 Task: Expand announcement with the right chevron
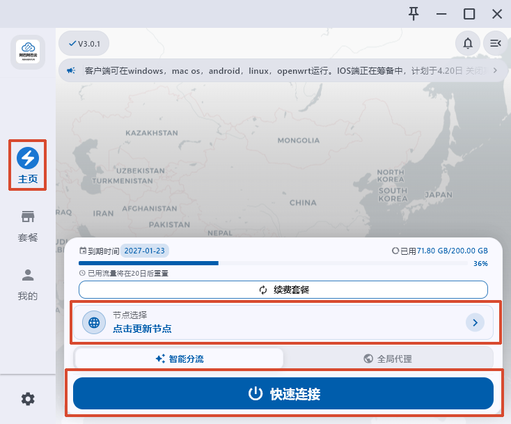[495, 70]
